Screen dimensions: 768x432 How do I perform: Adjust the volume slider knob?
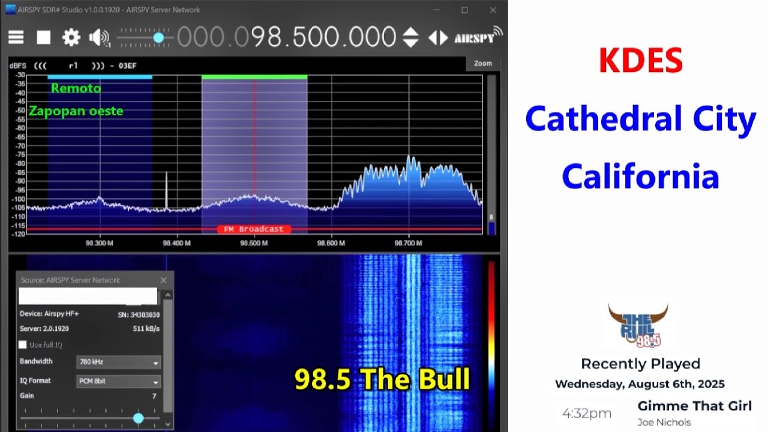point(158,38)
